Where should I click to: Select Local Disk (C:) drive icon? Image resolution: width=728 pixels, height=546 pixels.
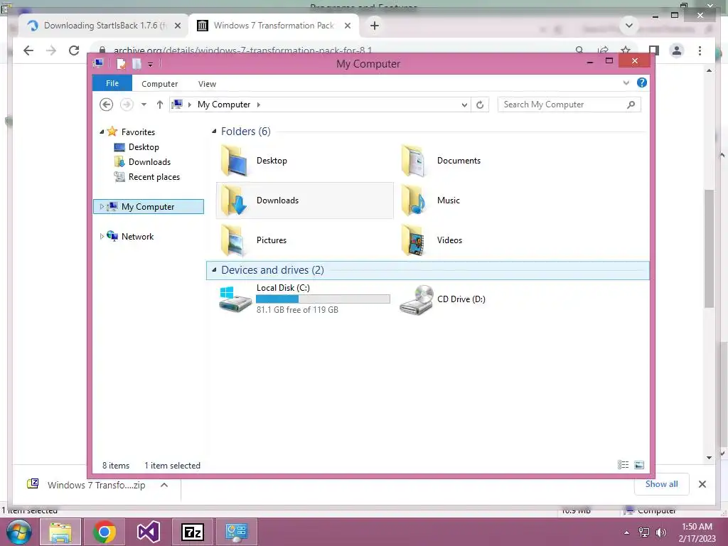[x=235, y=299]
